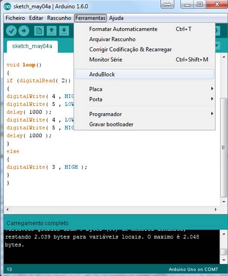Click the second 'delay( 1000 );' line
228x276 pixels.
[29, 135]
